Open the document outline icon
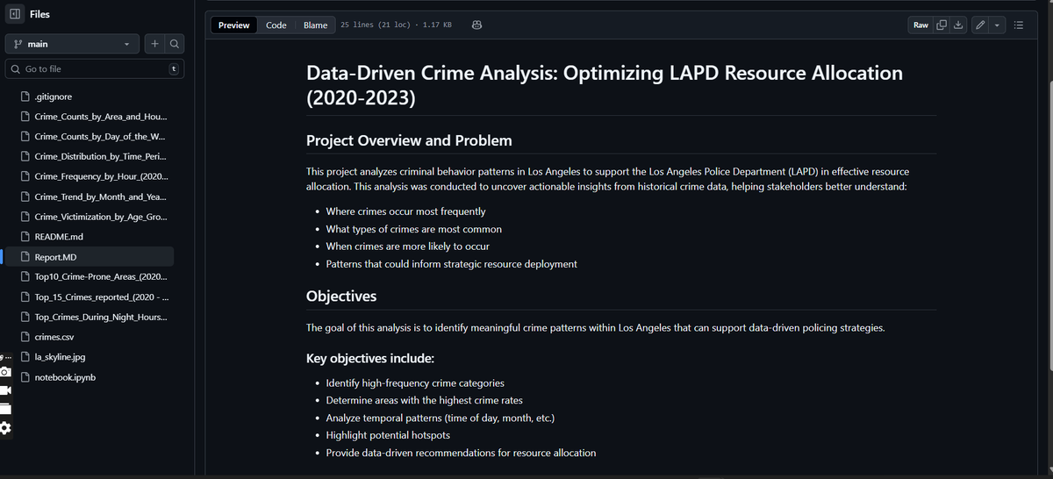 1019,25
